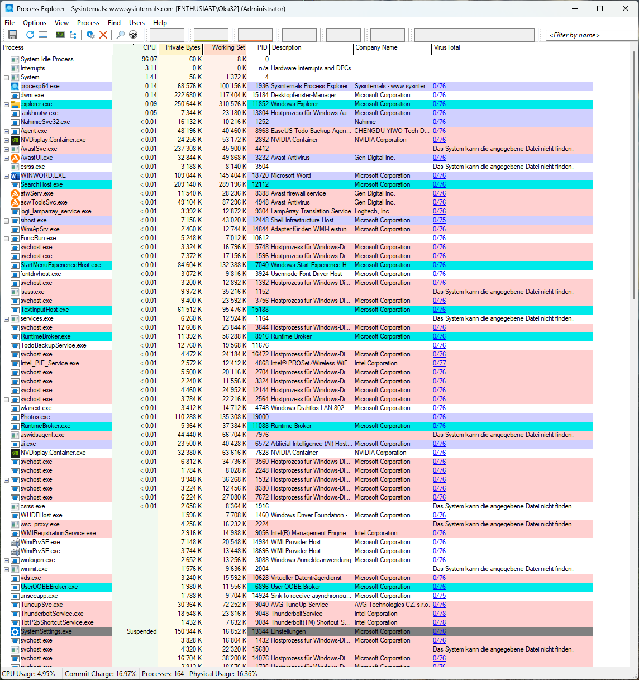Viewport: 639px width, 680px height.
Task: Click the crosshair Find Window's Process icon
Action: coord(133,35)
